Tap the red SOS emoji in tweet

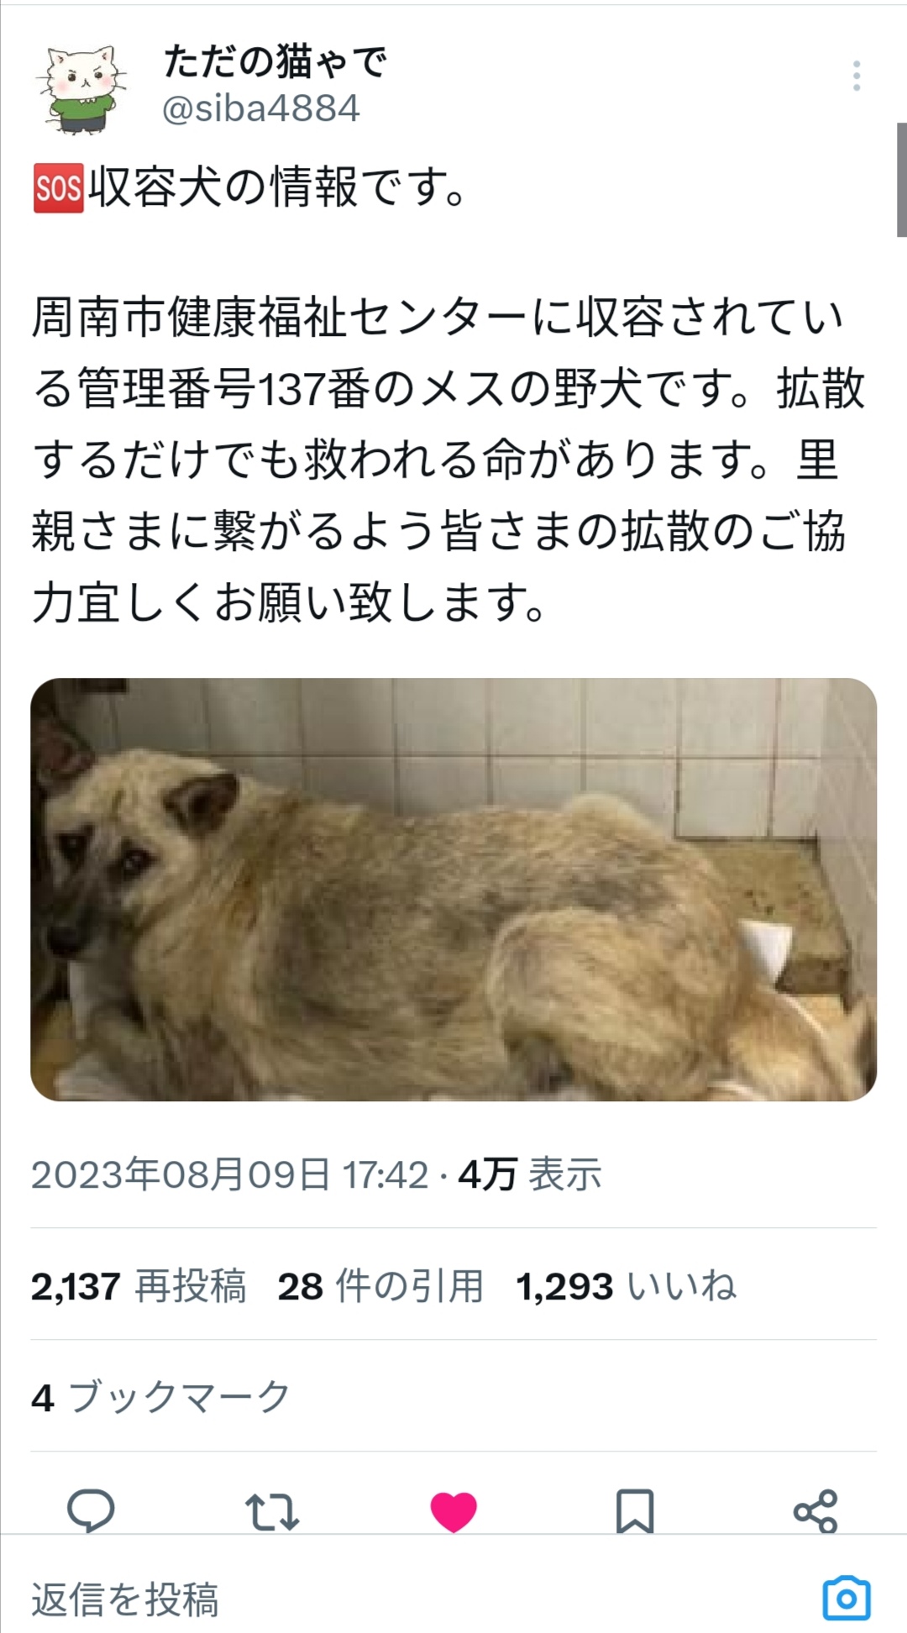click(x=58, y=188)
